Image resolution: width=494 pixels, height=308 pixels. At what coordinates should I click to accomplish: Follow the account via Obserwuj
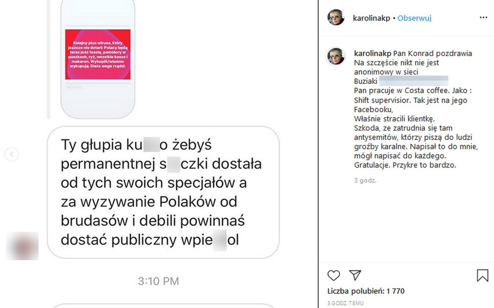[414, 18]
